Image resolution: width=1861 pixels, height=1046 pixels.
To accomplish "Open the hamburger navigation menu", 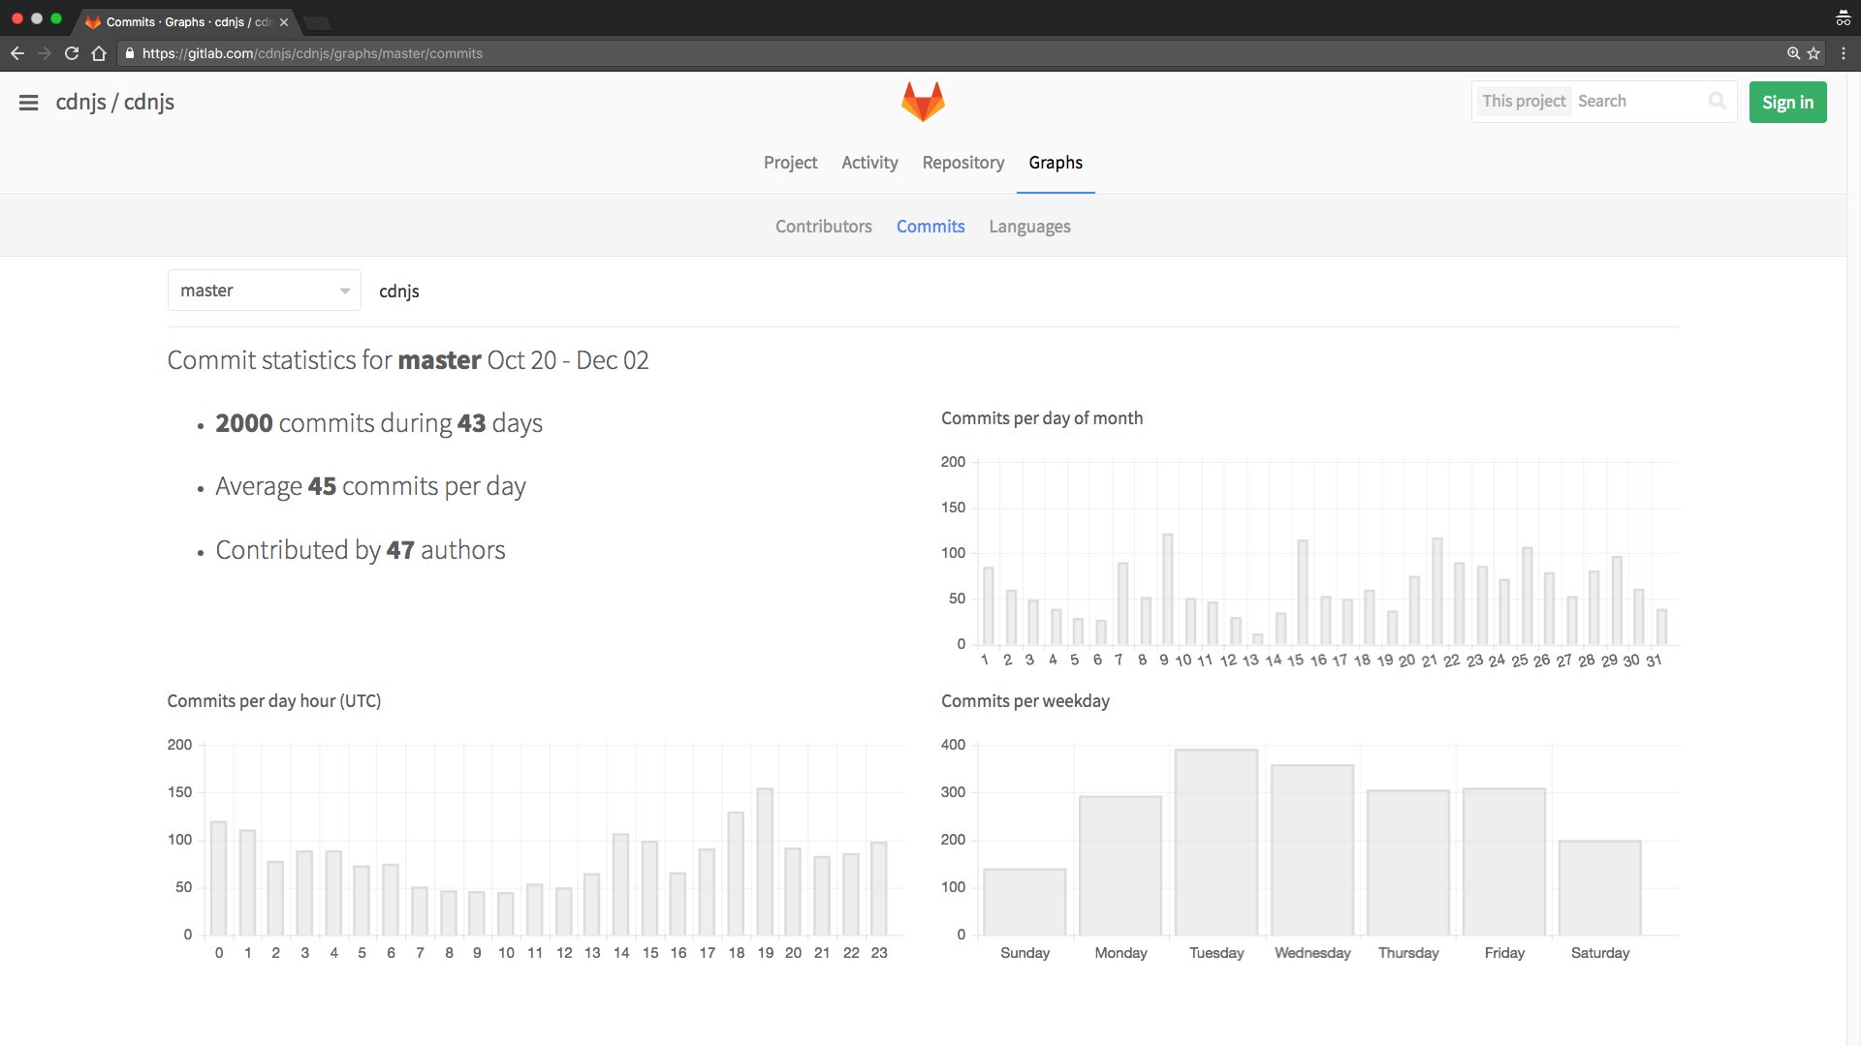I will click(x=28, y=103).
